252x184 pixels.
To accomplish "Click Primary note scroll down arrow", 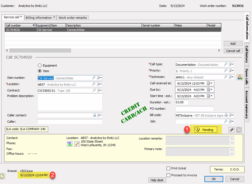I will pyautogui.click(x=232, y=154).
